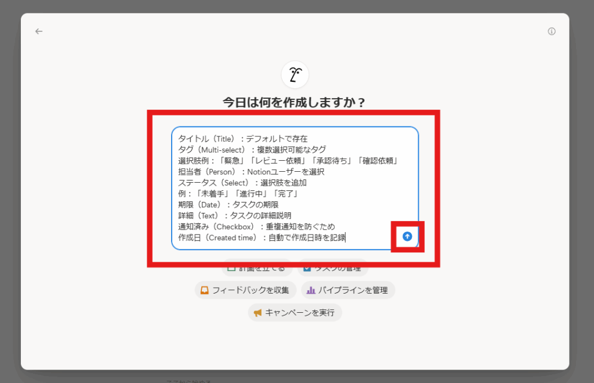Click the Notion AI face logo
This screenshot has height=383, width=594.
(x=295, y=75)
